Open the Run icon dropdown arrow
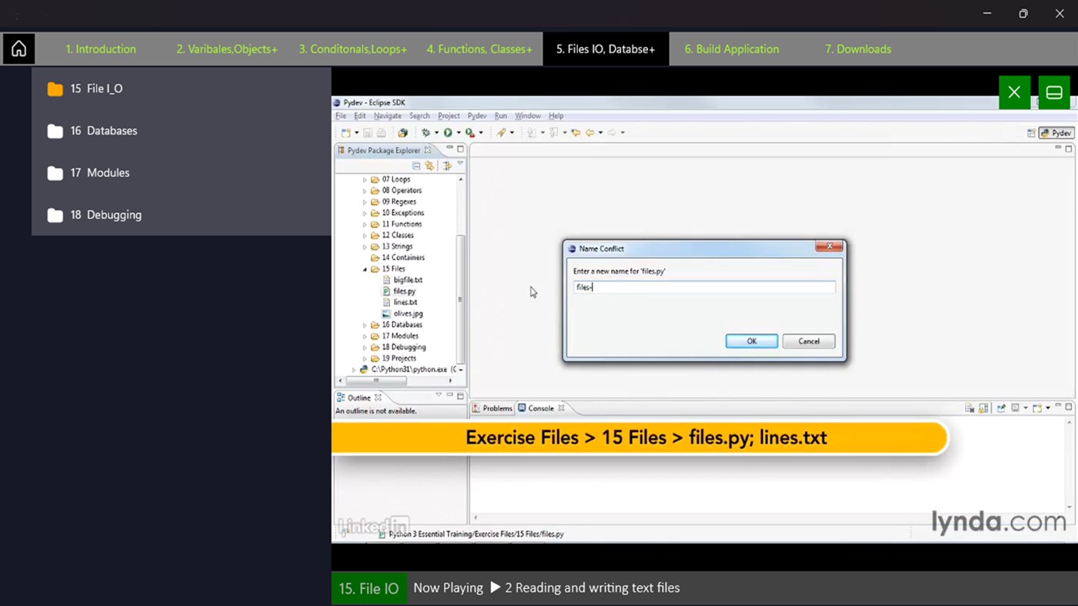 click(x=458, y=132)
